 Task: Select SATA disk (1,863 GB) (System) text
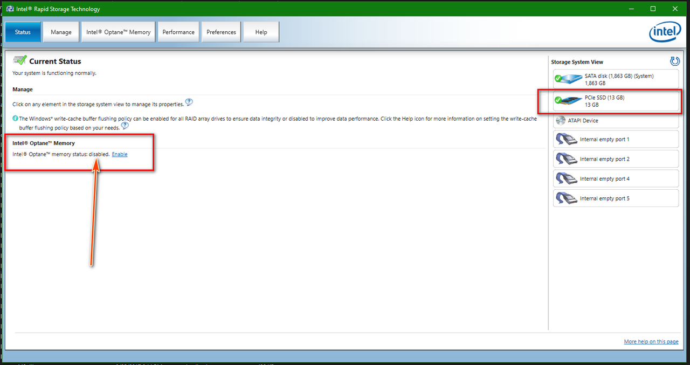(x=619, y=76)
